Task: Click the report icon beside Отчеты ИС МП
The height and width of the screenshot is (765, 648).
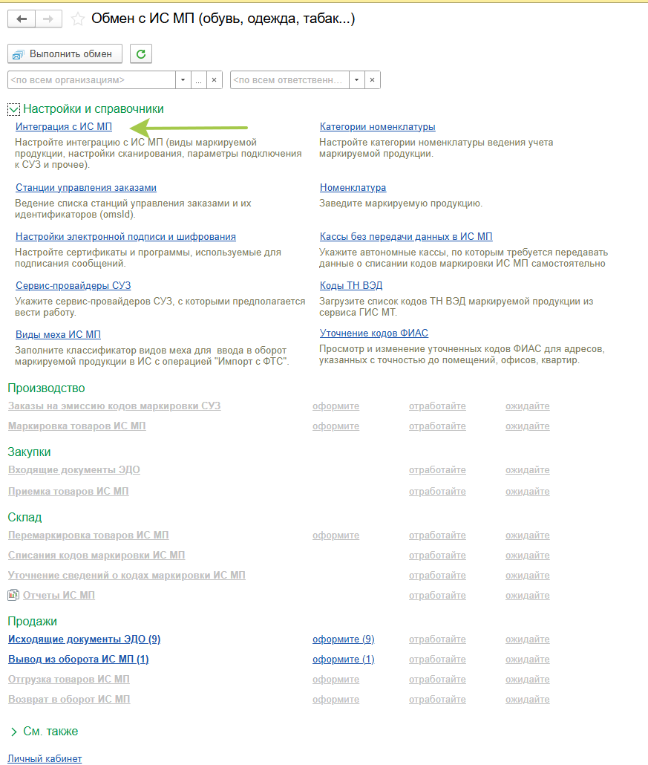Action: (x=13, y=595)
